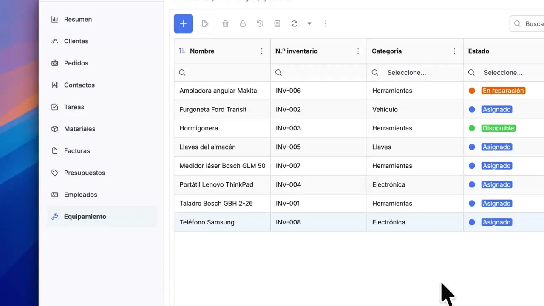Viewport: 544px width, 306px height.
Task: Click the notes list icon in toolbar
Action: [277, 24]
